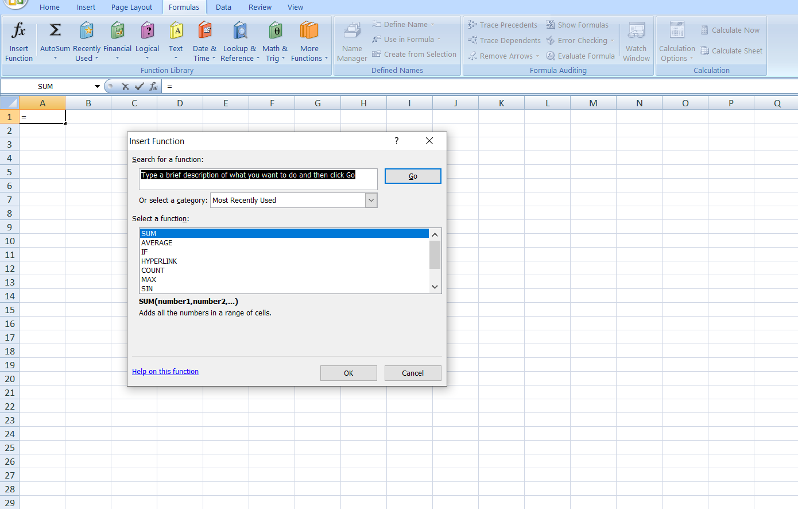Click the formula bar Enter checkmark icon
Screen dimensions: 798x509
[139, 86]
